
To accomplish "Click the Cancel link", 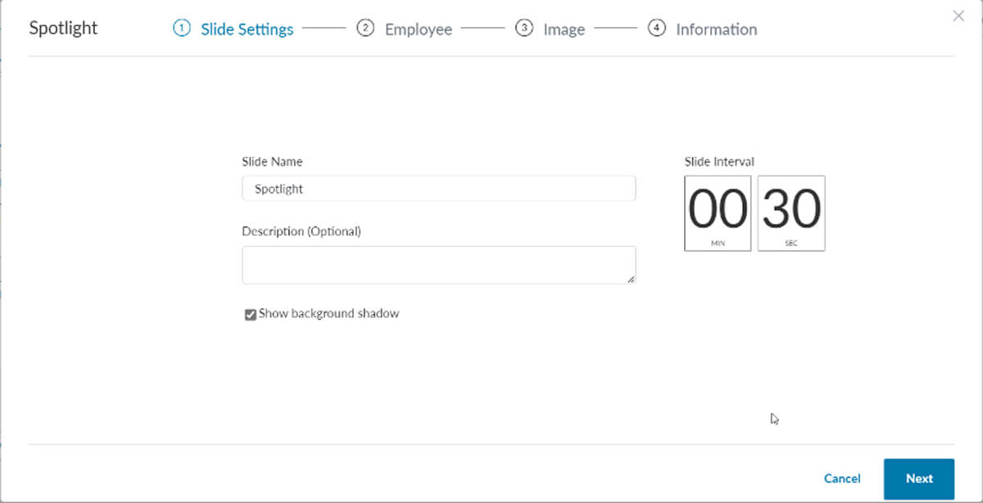I will tap(842, 478).
